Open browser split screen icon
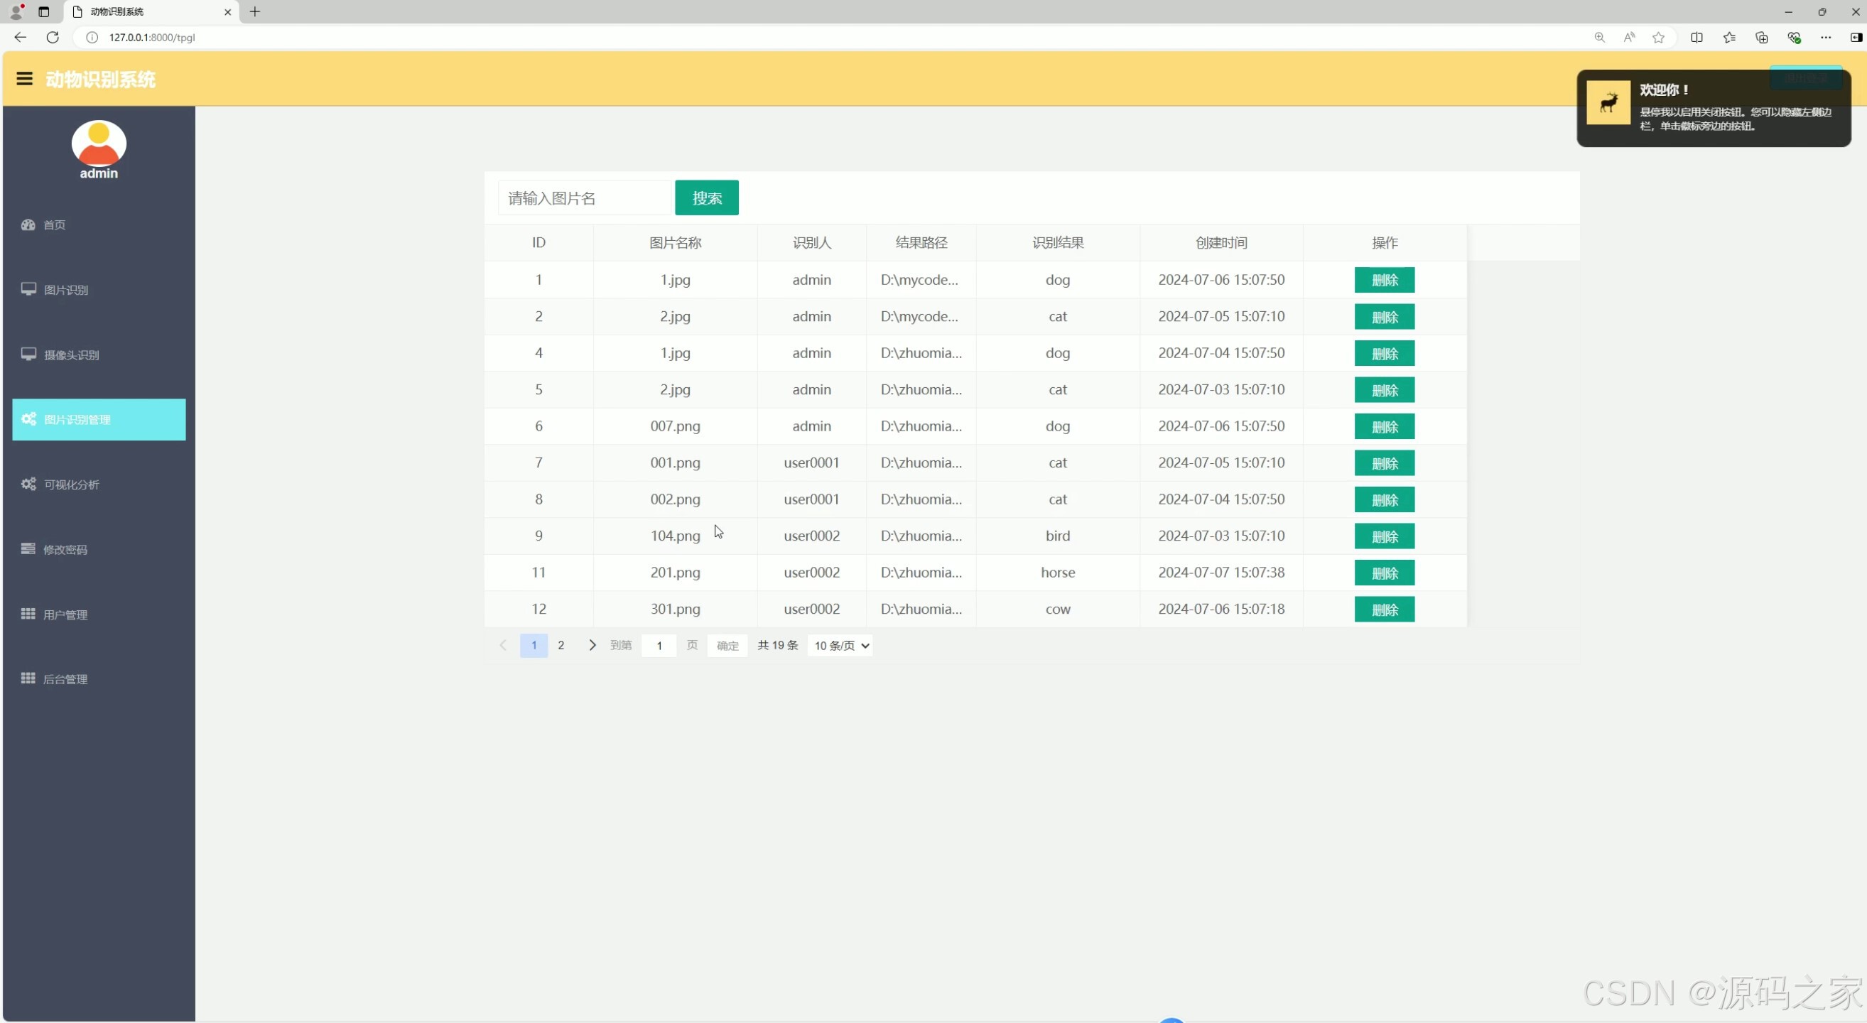The image size is (1867, 1023). [x=1696, y=37]
